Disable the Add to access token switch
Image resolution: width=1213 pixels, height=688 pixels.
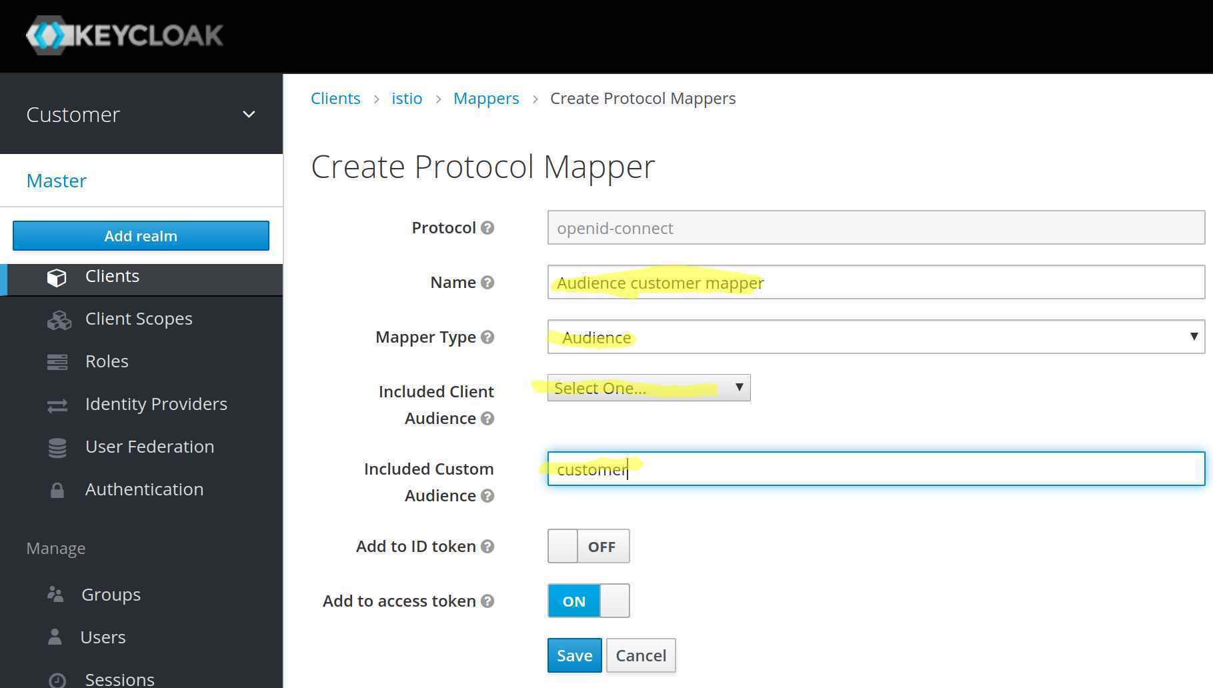pyautogui.click(x=588, y=601)
